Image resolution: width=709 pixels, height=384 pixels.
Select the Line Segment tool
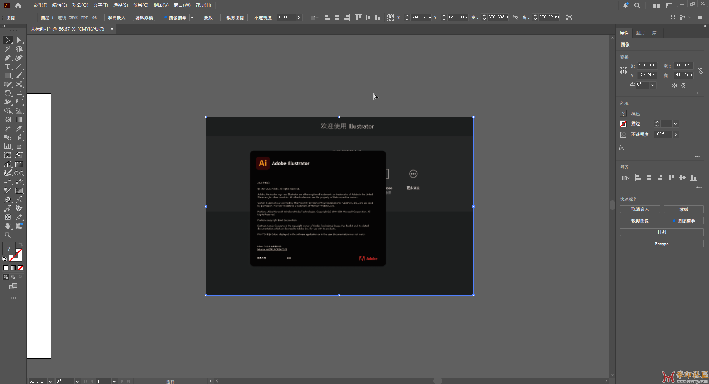(x=19, y=66)
